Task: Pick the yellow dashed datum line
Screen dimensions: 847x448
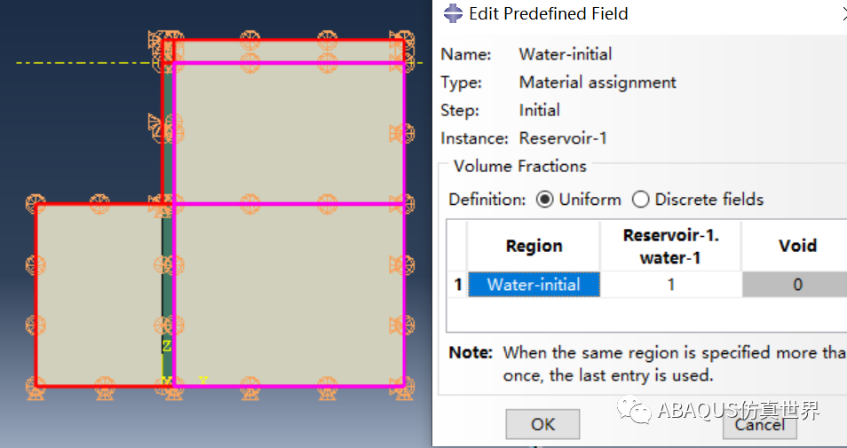Action: click(x=83, y=63)
